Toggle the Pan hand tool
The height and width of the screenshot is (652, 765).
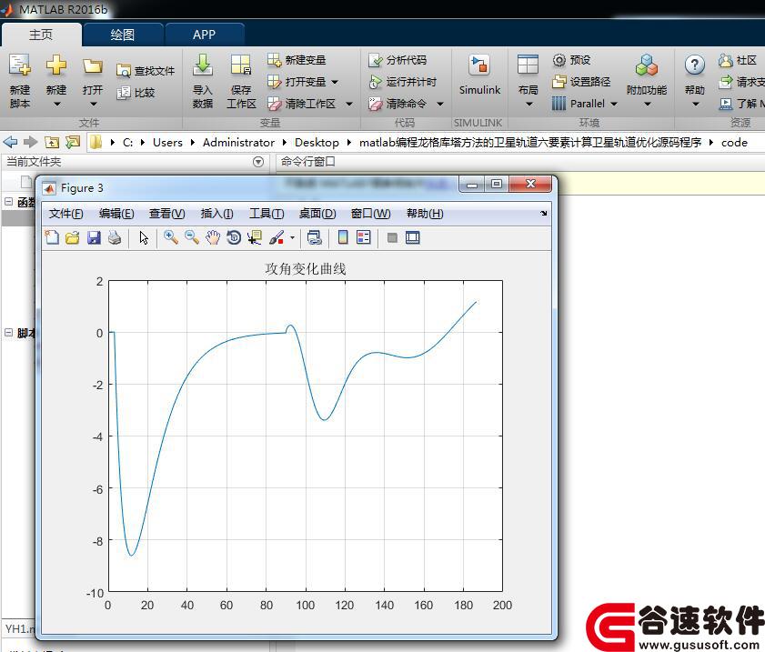coord(213,237)
